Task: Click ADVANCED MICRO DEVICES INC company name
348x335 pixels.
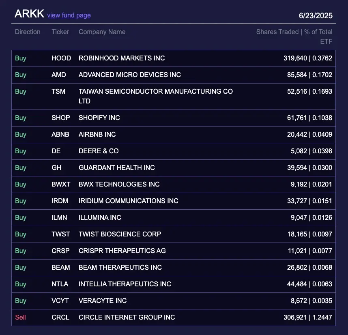Action: tap(130, 75)
